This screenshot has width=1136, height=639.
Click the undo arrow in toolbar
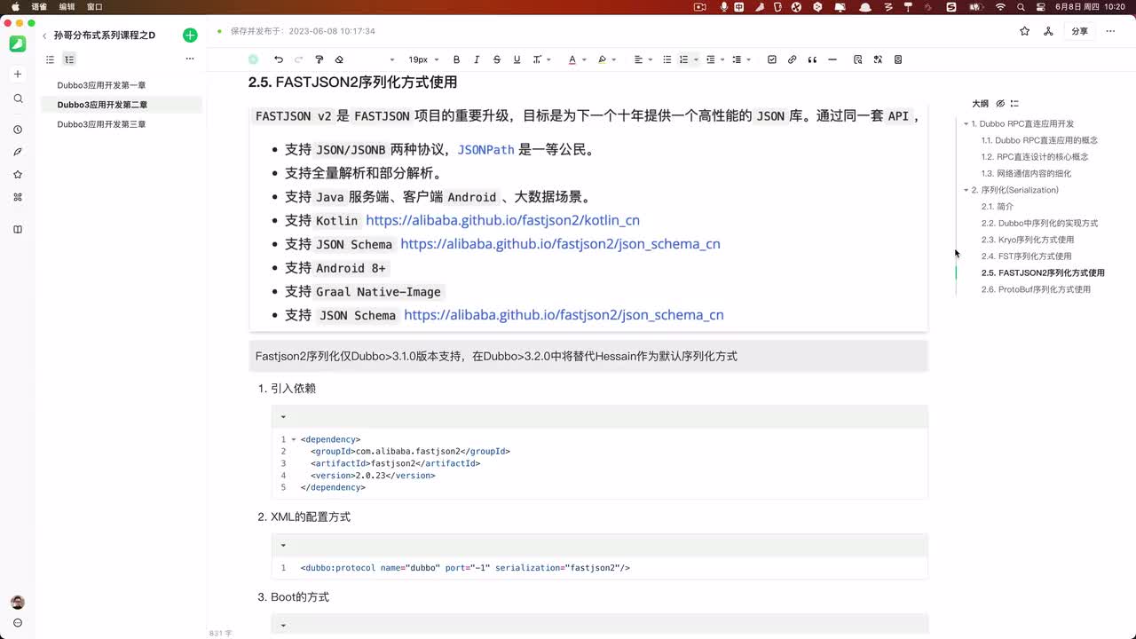pos(279,59)
